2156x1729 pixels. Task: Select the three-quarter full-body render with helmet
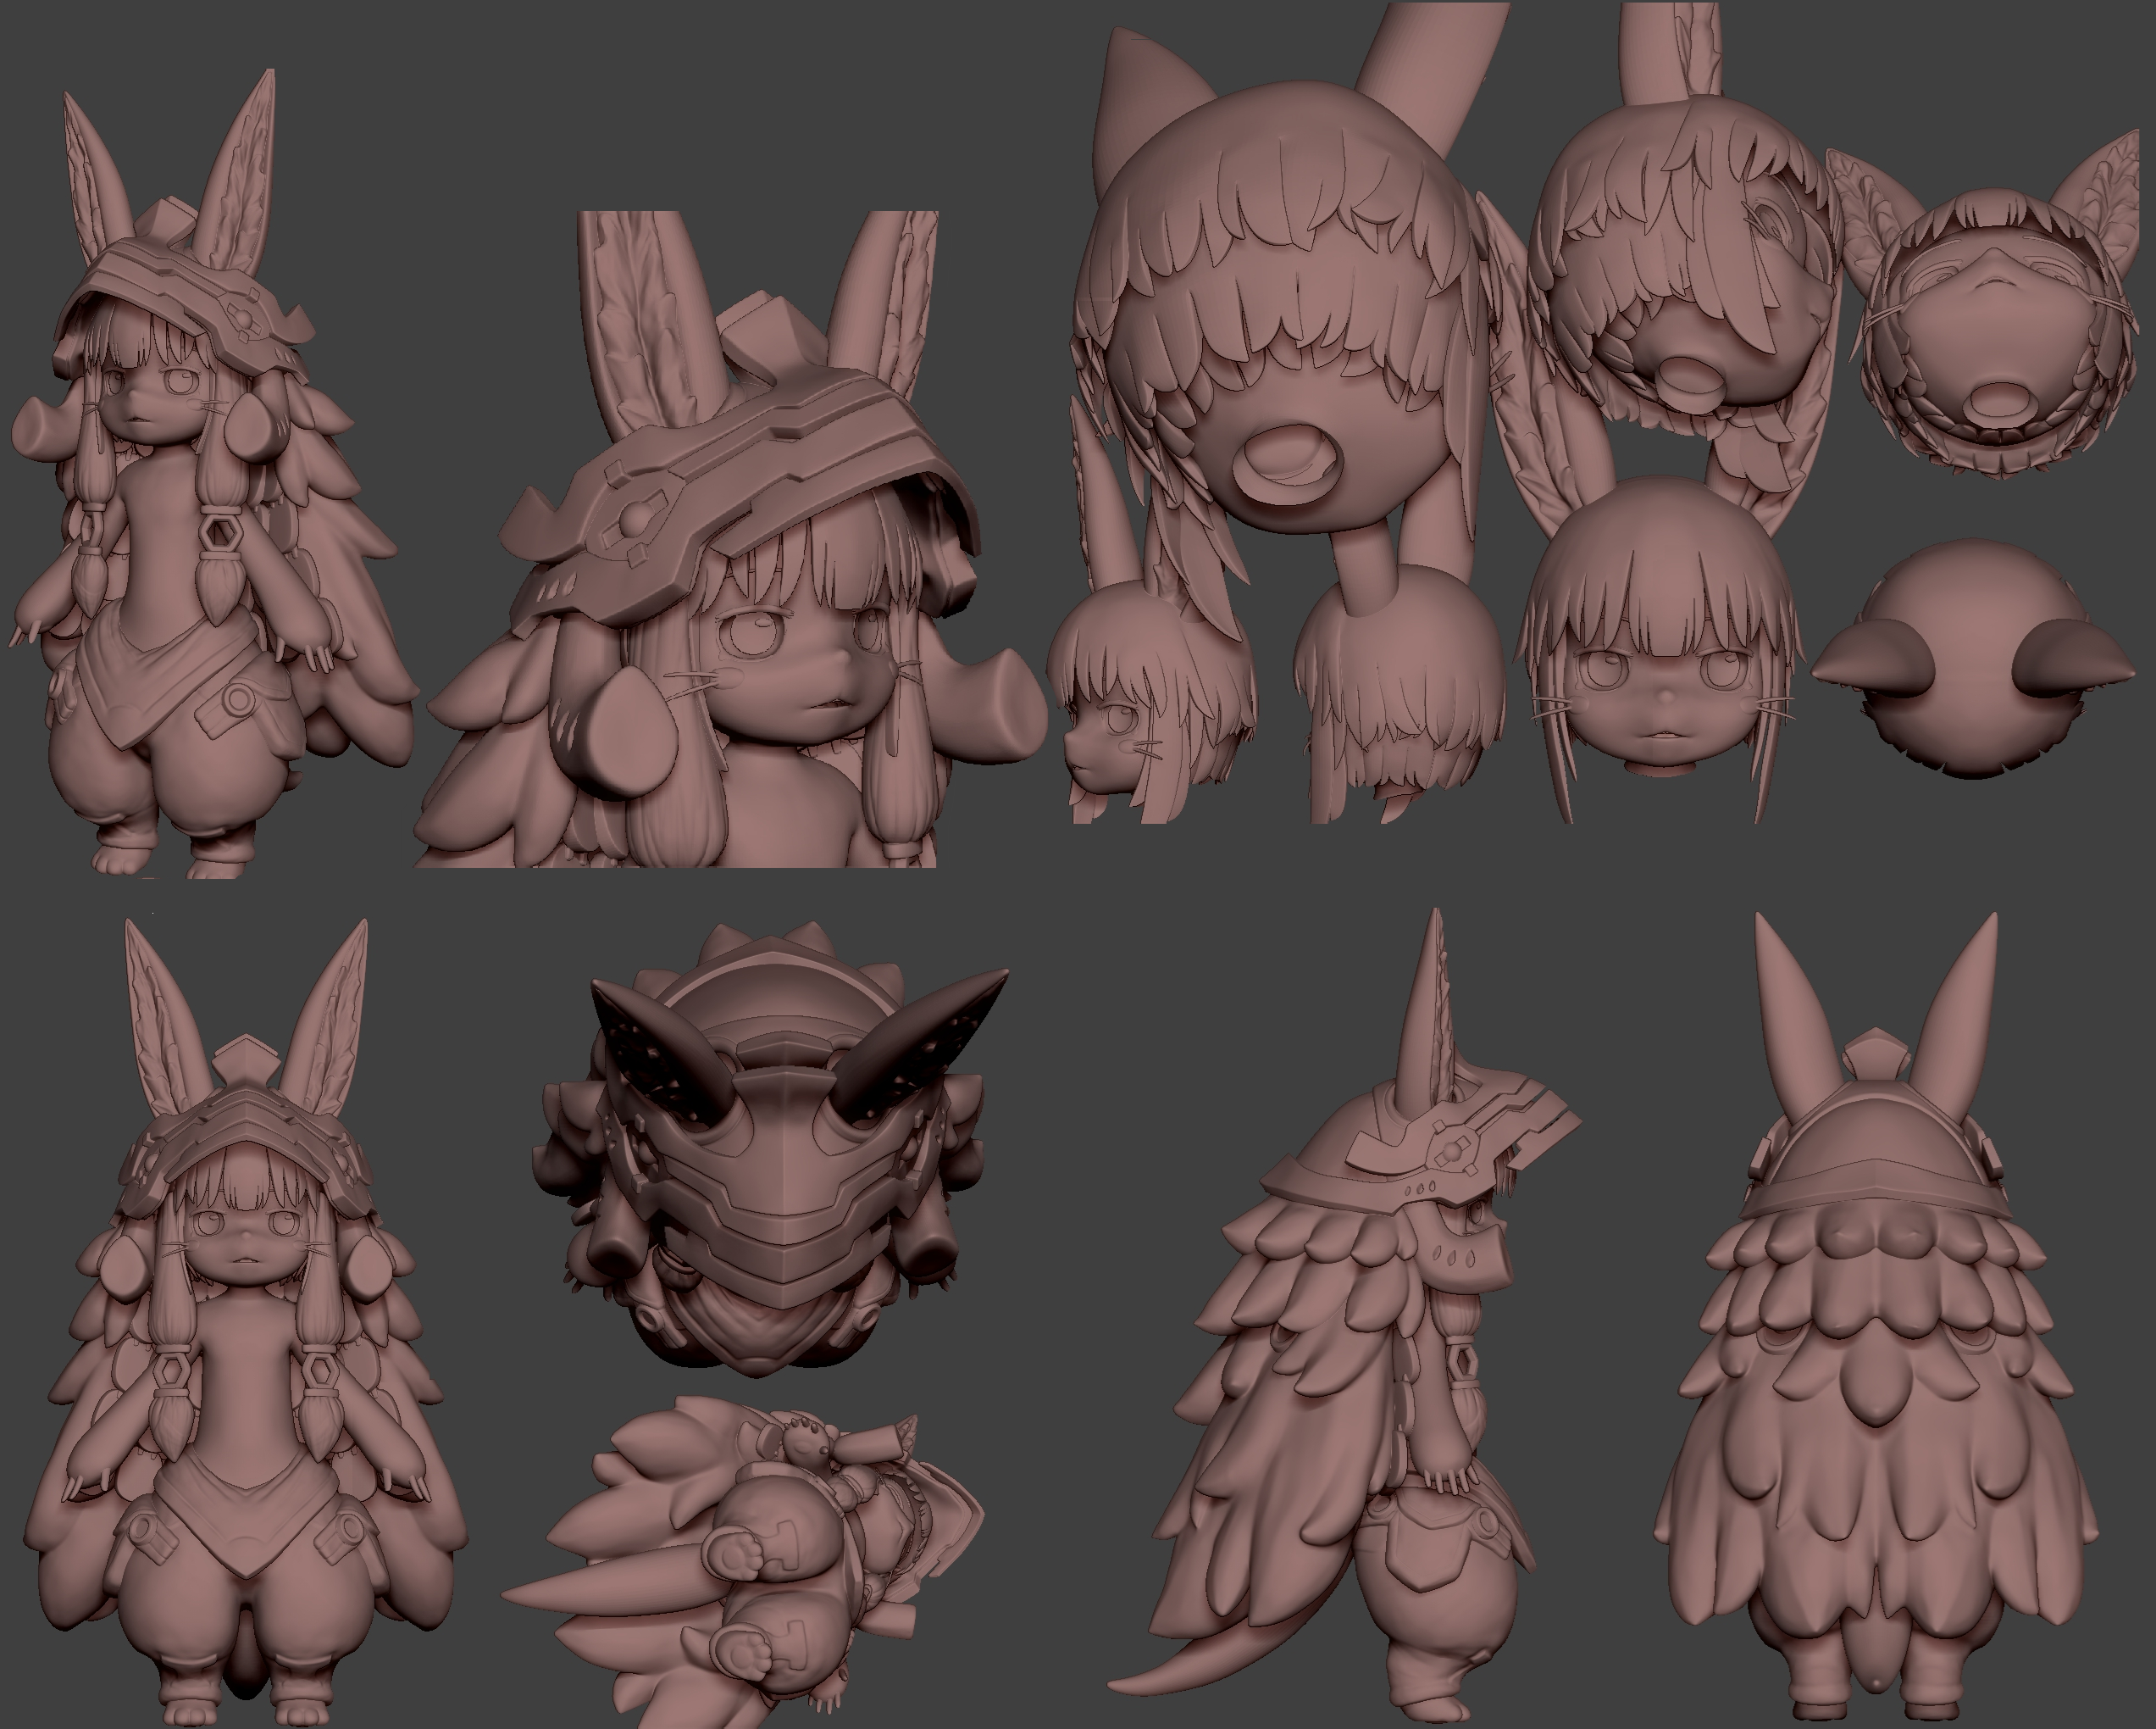coord(215,475)
